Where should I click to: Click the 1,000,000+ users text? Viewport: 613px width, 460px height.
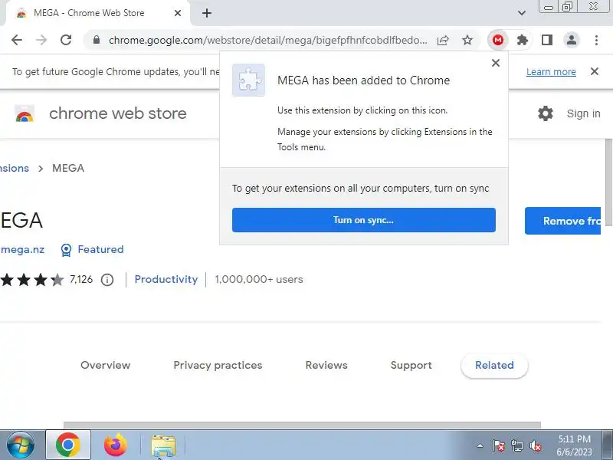(x=259, y=280)
